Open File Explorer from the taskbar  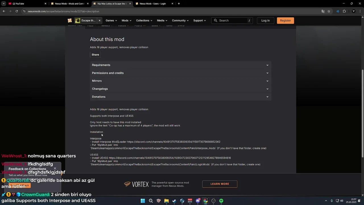tap(166, 201)
